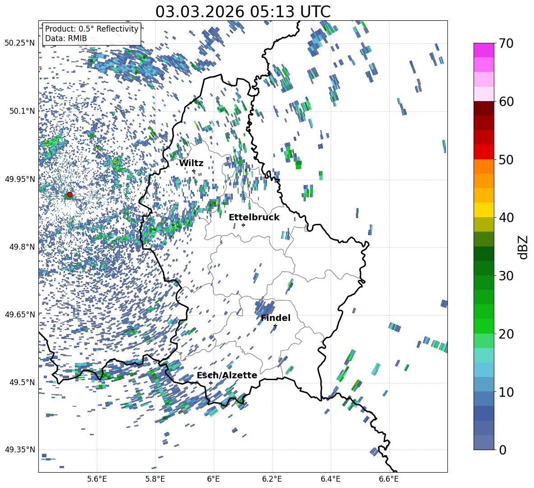Click the plot title 03.03.2026 05:13 UTC
Viewport: 534px width, 488px height.
243,12
